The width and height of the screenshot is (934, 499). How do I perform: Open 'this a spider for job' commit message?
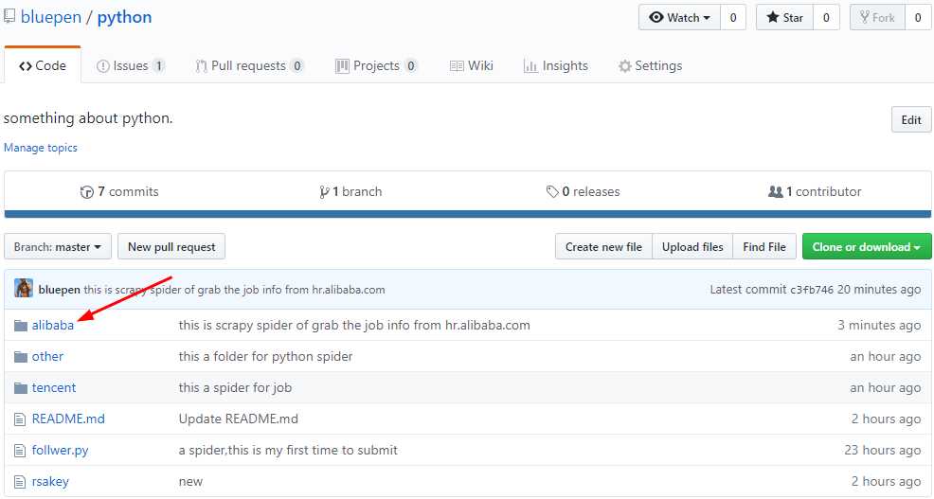(x=235, y=387)
